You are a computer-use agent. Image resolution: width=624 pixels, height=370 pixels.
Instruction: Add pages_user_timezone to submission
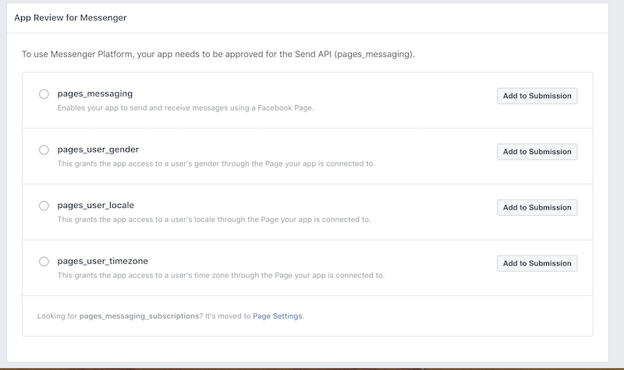[x=537, y=263]
